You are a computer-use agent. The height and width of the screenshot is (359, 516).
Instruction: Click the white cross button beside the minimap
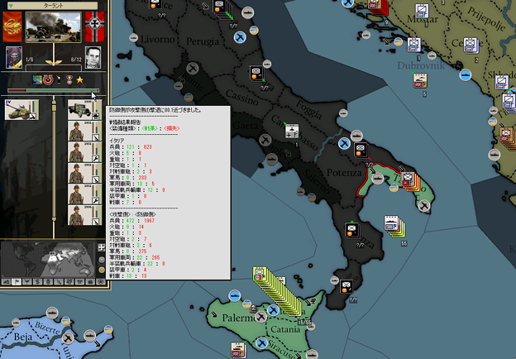(x=102, y=247)
